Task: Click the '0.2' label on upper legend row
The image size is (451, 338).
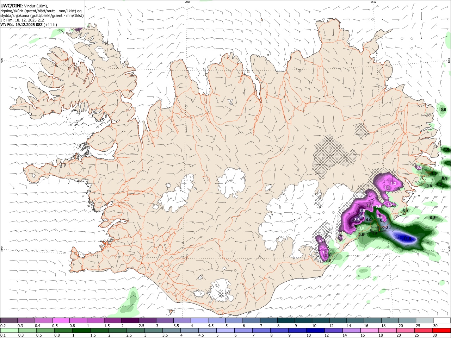Action: click(x=3, y=326)
